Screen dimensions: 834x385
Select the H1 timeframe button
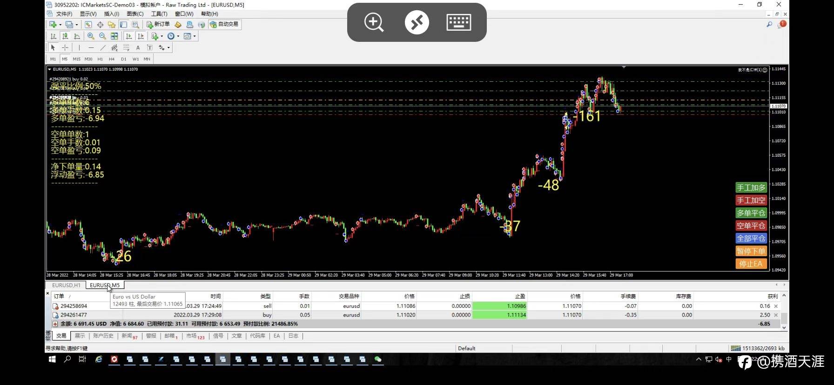point(100,59)
